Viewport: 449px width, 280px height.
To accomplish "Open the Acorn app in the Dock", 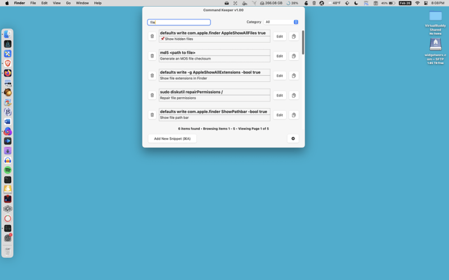I will tap(8, 93).
